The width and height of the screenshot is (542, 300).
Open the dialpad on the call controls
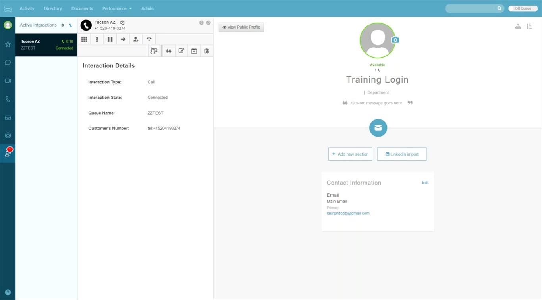point(84,39)
